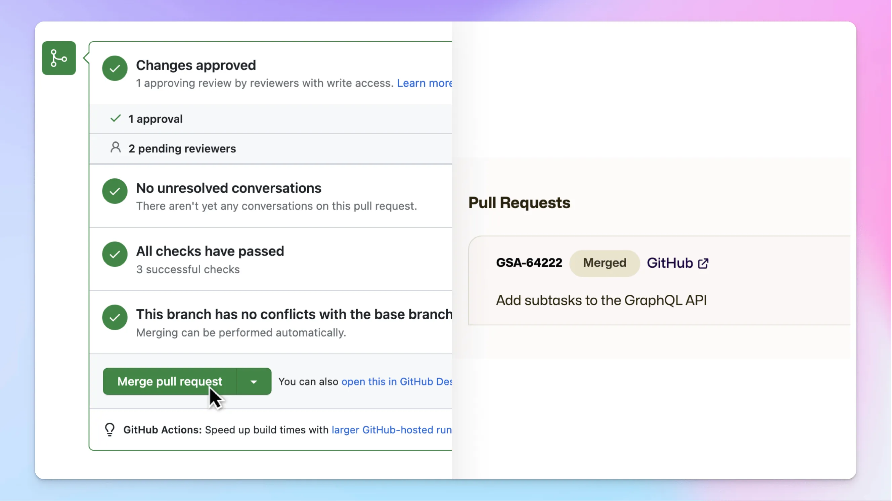892x501 pixels.
Task: Click the GSA-64222 pull request ID
Action: 529,263
